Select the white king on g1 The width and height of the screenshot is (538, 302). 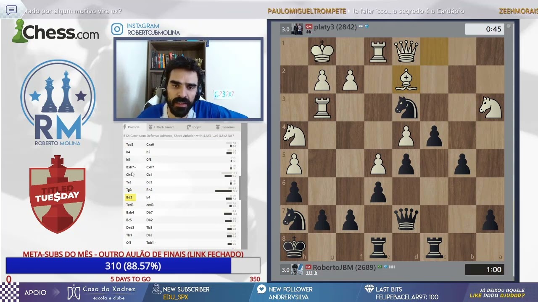pyautogui.click(x=322, y=51)
